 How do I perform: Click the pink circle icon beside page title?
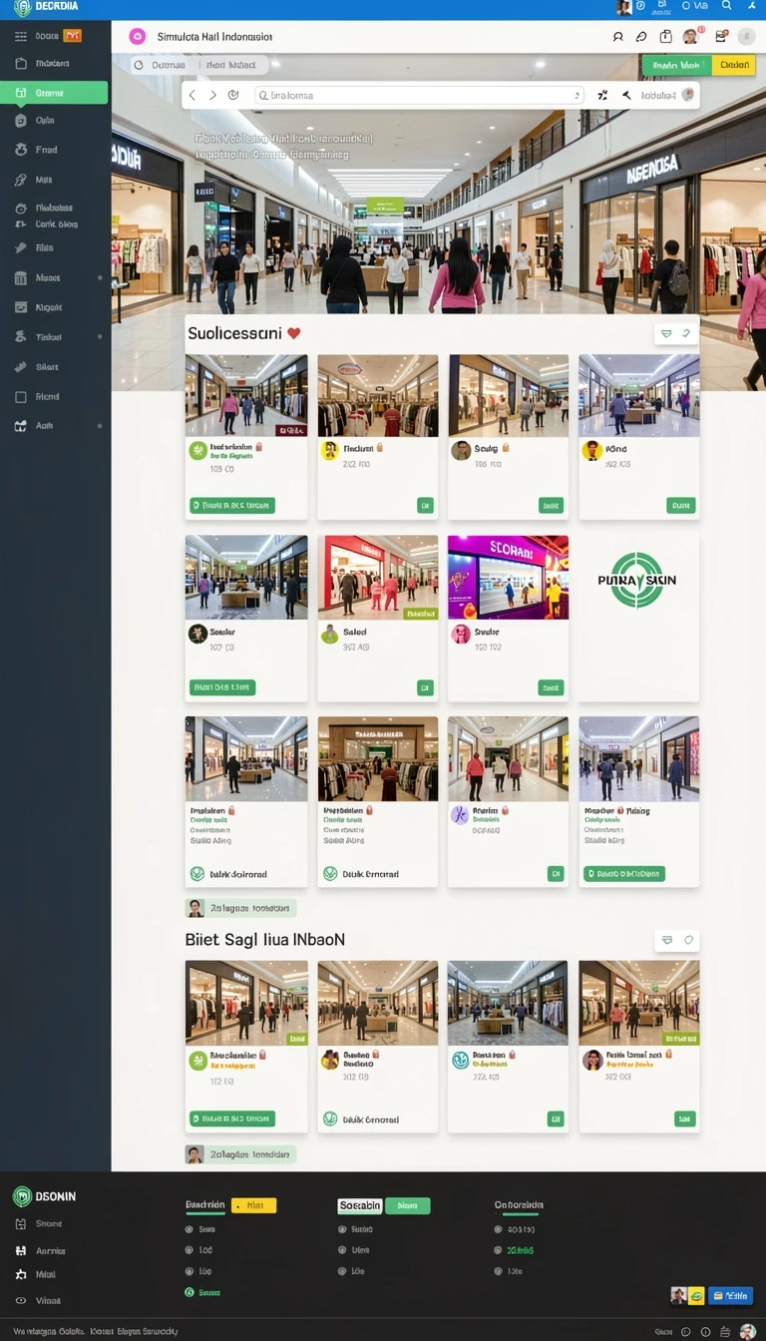pos(138,36)
